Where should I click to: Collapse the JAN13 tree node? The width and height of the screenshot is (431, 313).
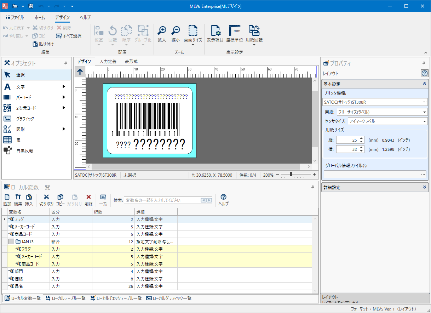(x=11, y=242)
